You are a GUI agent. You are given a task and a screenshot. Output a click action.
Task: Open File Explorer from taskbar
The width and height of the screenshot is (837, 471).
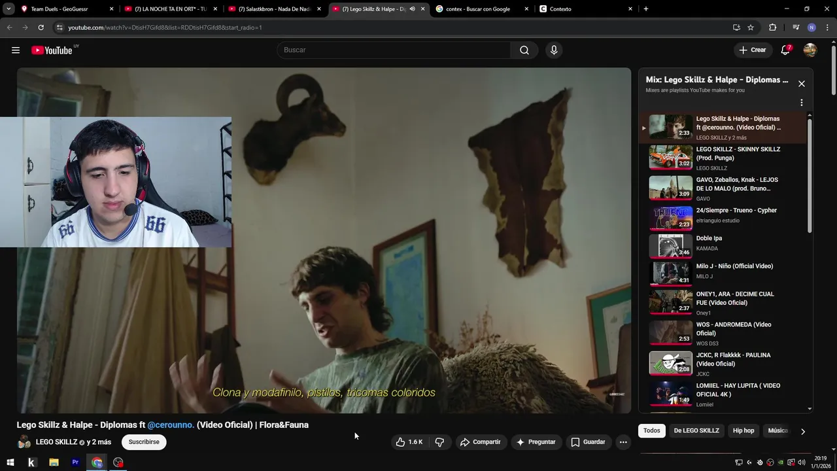coord(54,462)
